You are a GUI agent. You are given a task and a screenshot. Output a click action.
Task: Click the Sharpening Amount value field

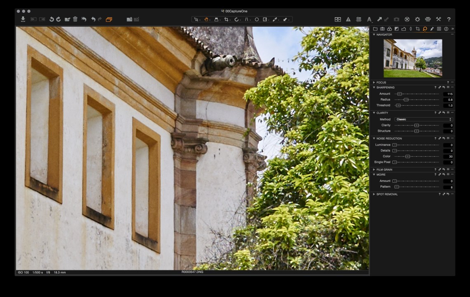point(448,94)
